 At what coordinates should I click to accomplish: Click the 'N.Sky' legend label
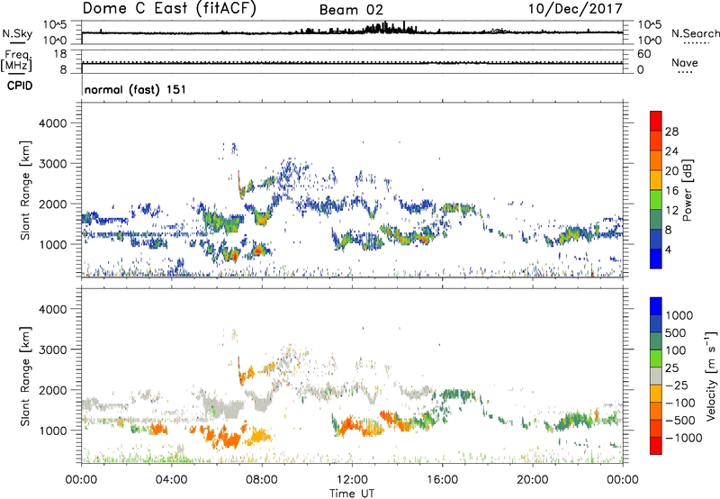click(x=17, y=33)
